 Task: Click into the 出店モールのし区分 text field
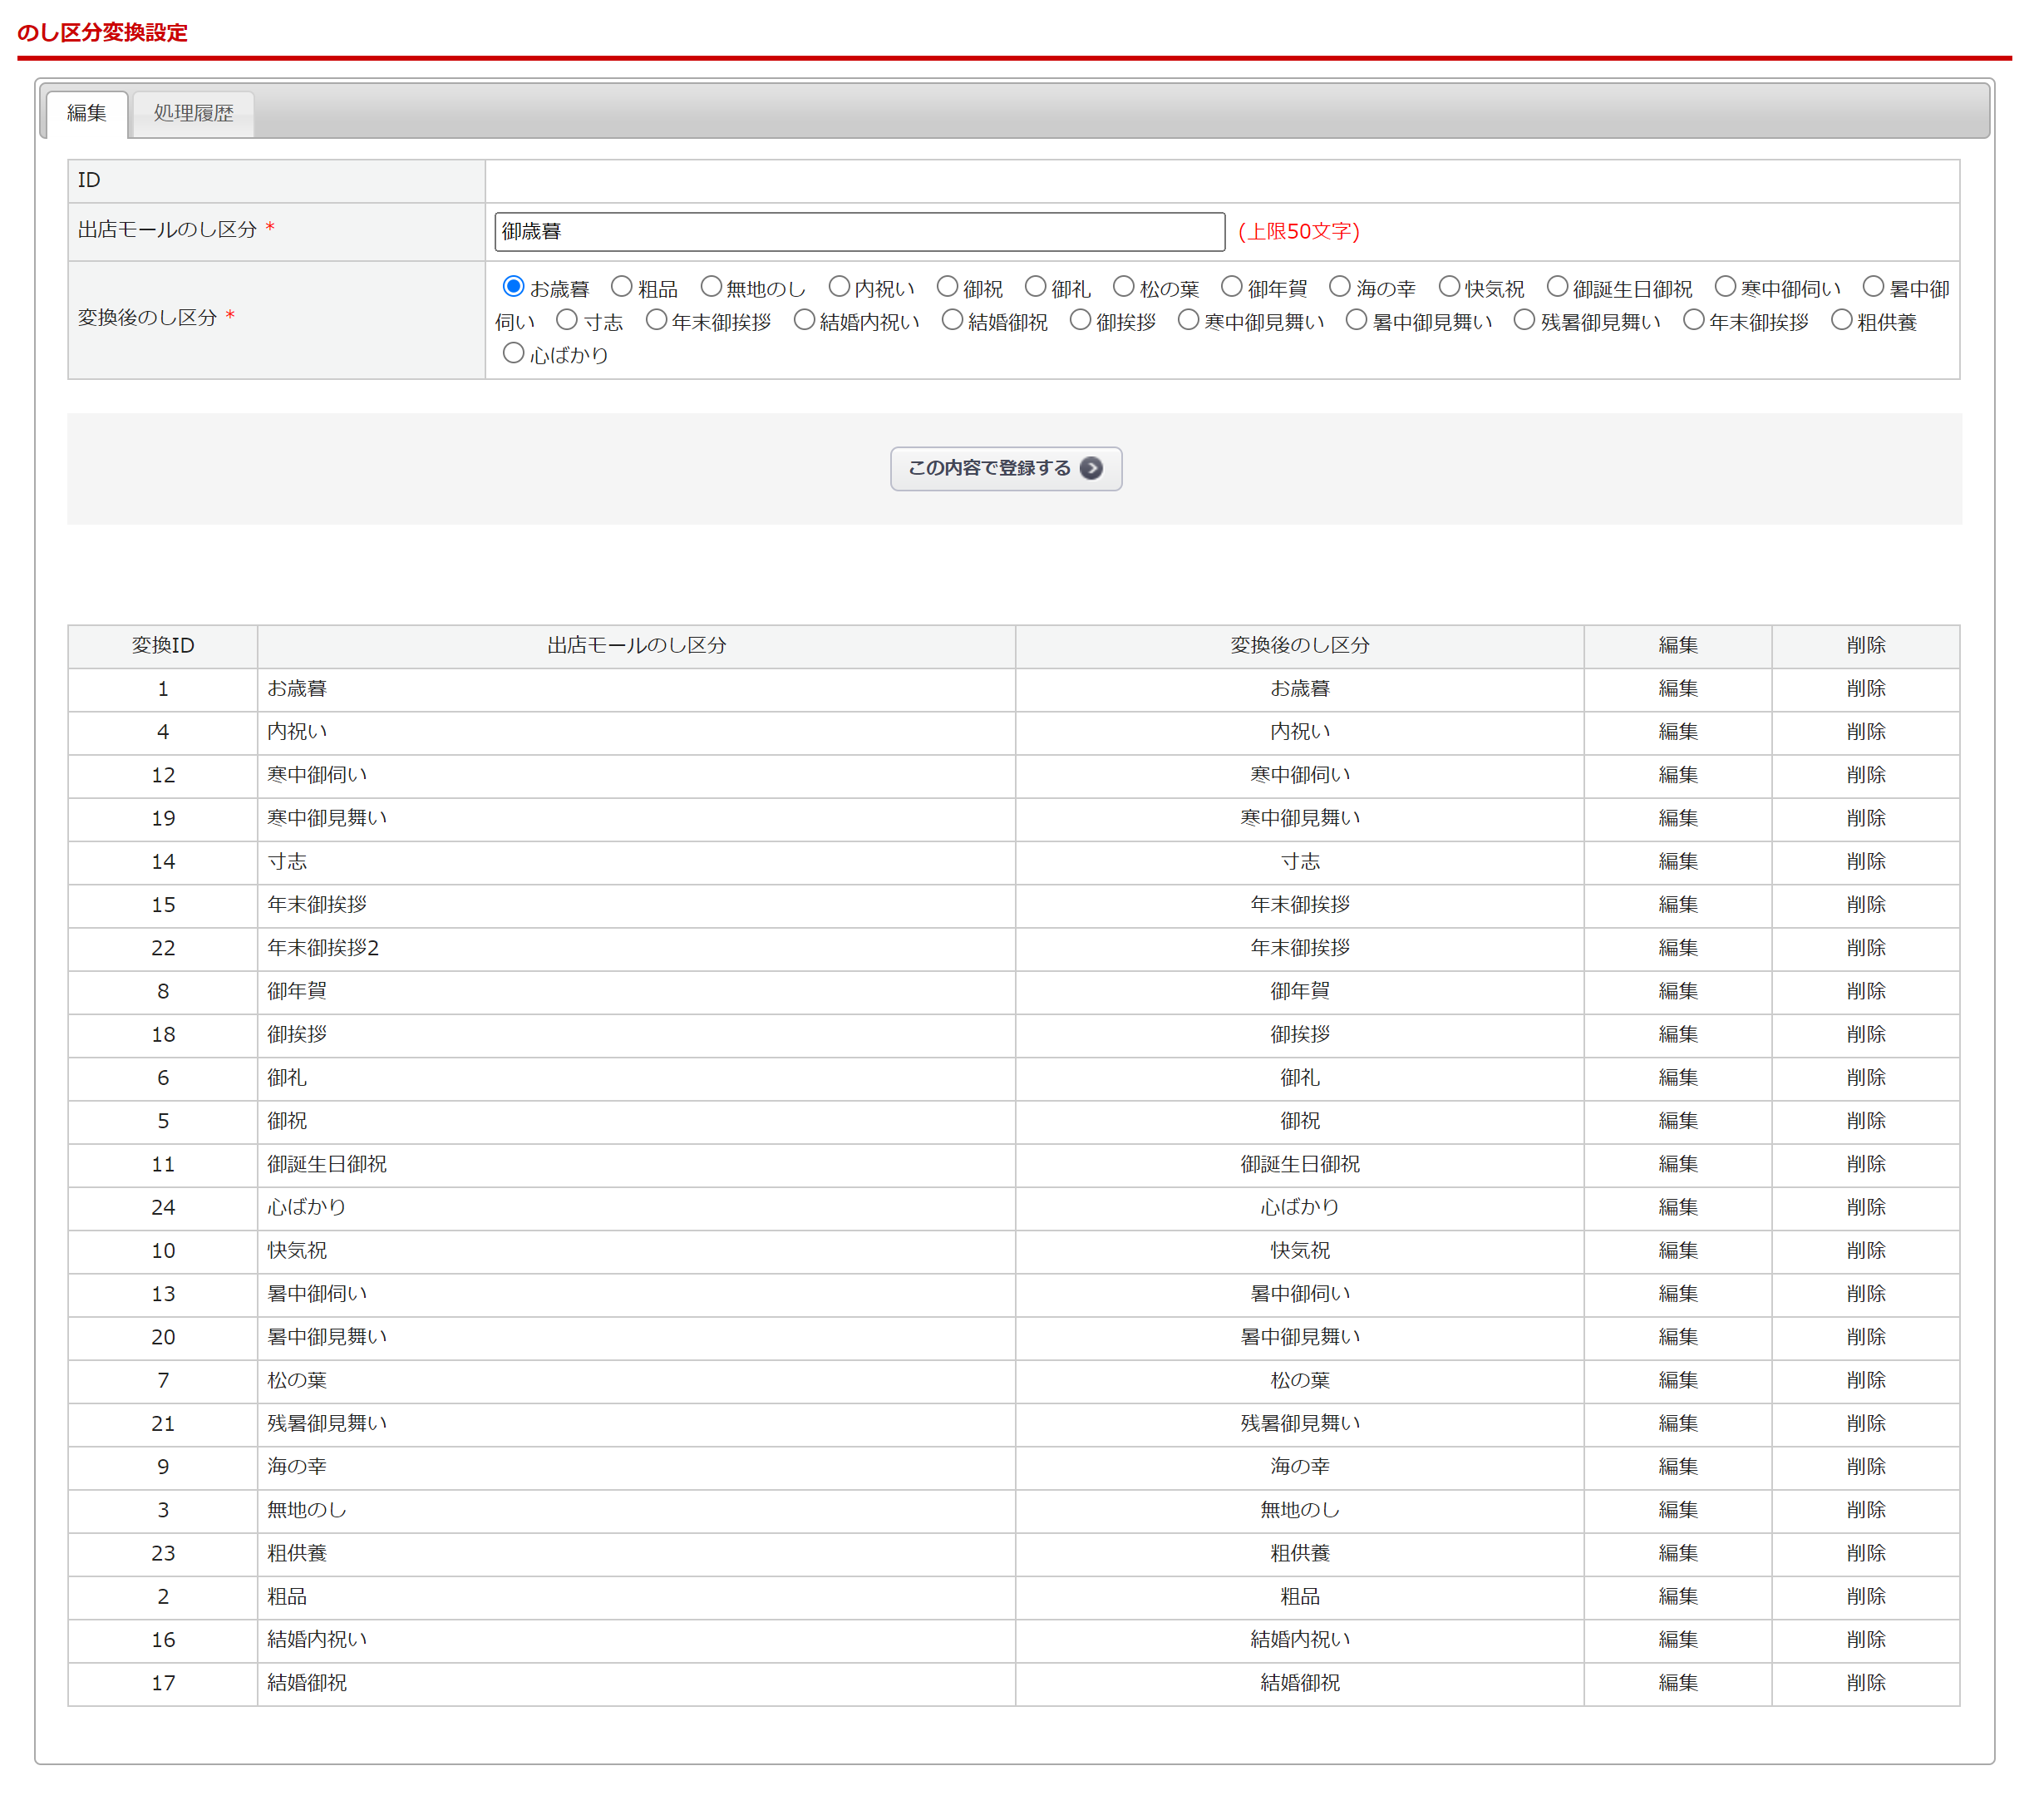pos(859,231)
